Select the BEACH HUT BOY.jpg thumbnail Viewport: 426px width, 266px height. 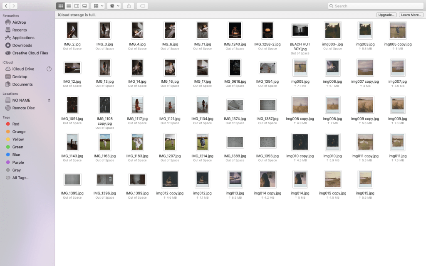pos(300,31)
